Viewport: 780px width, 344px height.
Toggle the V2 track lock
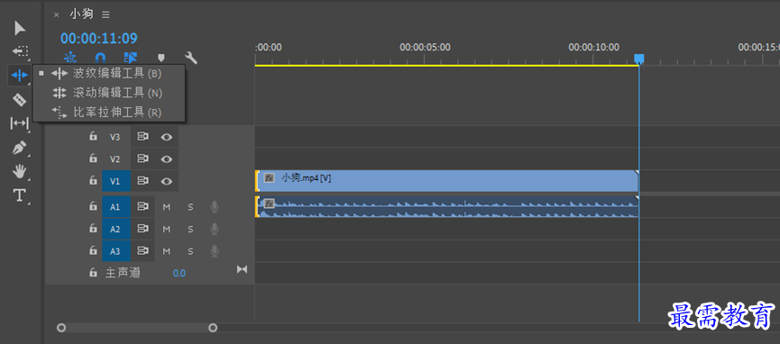coord(93,158)
